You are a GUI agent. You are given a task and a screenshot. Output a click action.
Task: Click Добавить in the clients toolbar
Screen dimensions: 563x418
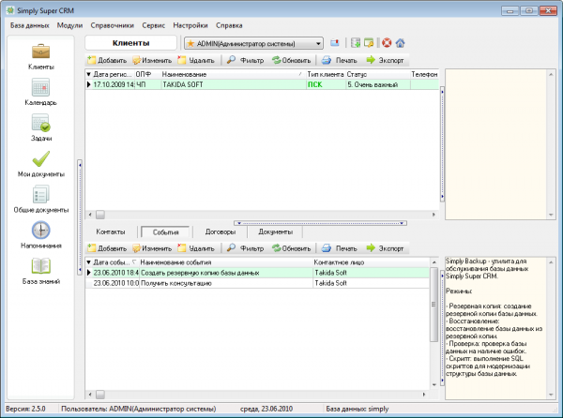point(107,59)
